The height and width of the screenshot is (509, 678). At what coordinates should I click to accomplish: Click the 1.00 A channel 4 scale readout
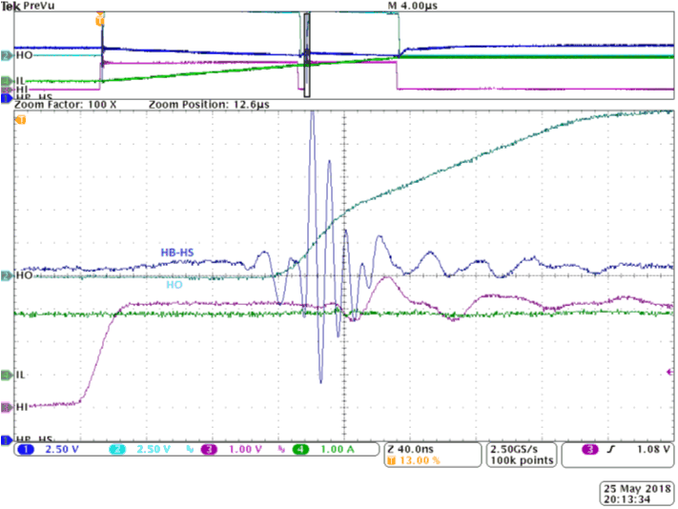point(338,449)
